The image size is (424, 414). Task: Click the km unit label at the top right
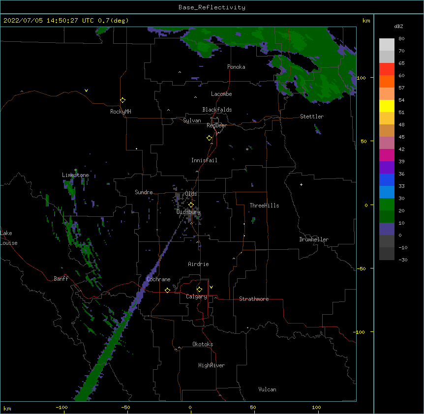pyautogui.click(x=366, y=21)
